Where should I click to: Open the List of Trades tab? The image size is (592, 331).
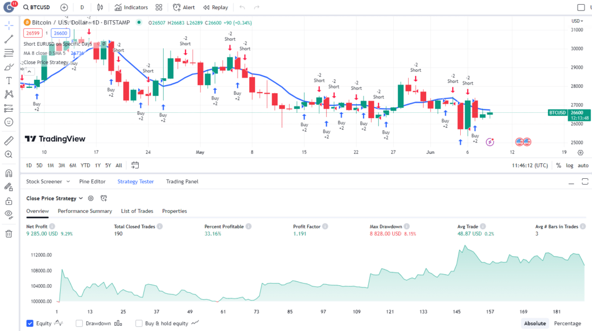[x=137, y=211]
